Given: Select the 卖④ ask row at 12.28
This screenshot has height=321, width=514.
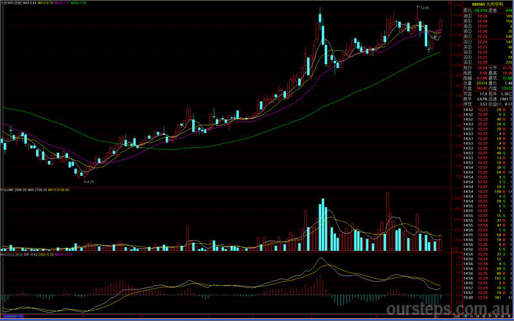Looking at the screenshot, I should [488, 21].
